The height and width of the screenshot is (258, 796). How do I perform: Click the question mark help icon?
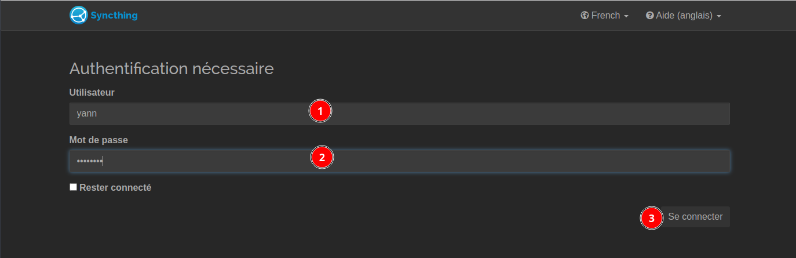[650, 16]
